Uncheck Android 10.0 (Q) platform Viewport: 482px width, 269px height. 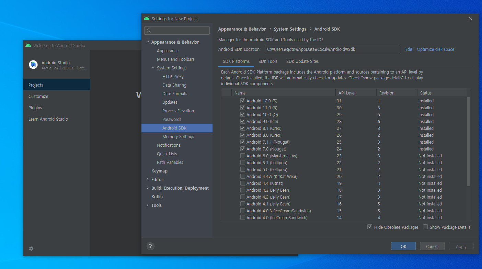point(243,114)
